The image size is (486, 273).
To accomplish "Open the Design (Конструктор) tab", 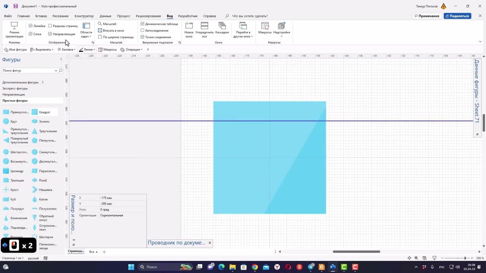I will pos(84,16).
